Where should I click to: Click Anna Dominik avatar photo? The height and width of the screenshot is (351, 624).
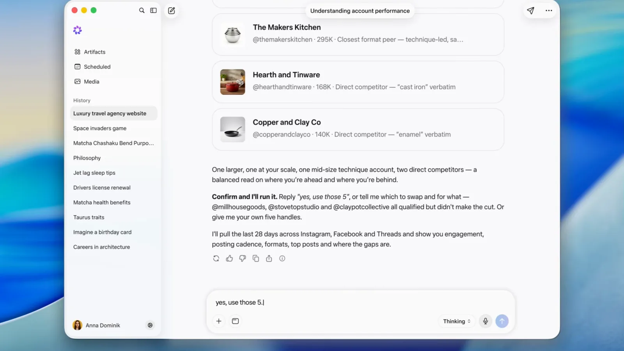(78, 325)
